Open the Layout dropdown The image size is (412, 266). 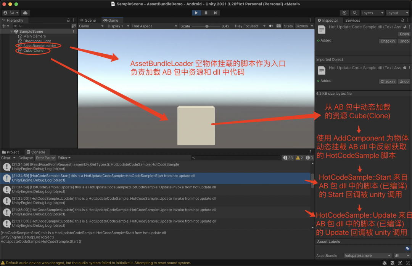[397, 13]
